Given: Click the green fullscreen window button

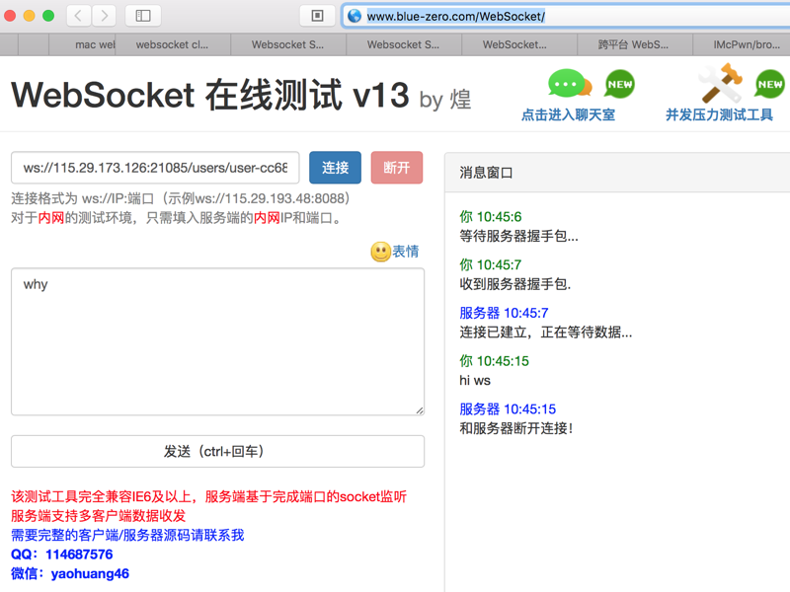Looking at the screenshot, I should point(48,16).
